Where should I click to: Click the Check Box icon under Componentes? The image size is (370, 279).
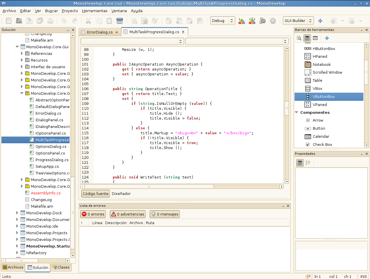coord(308,144)
